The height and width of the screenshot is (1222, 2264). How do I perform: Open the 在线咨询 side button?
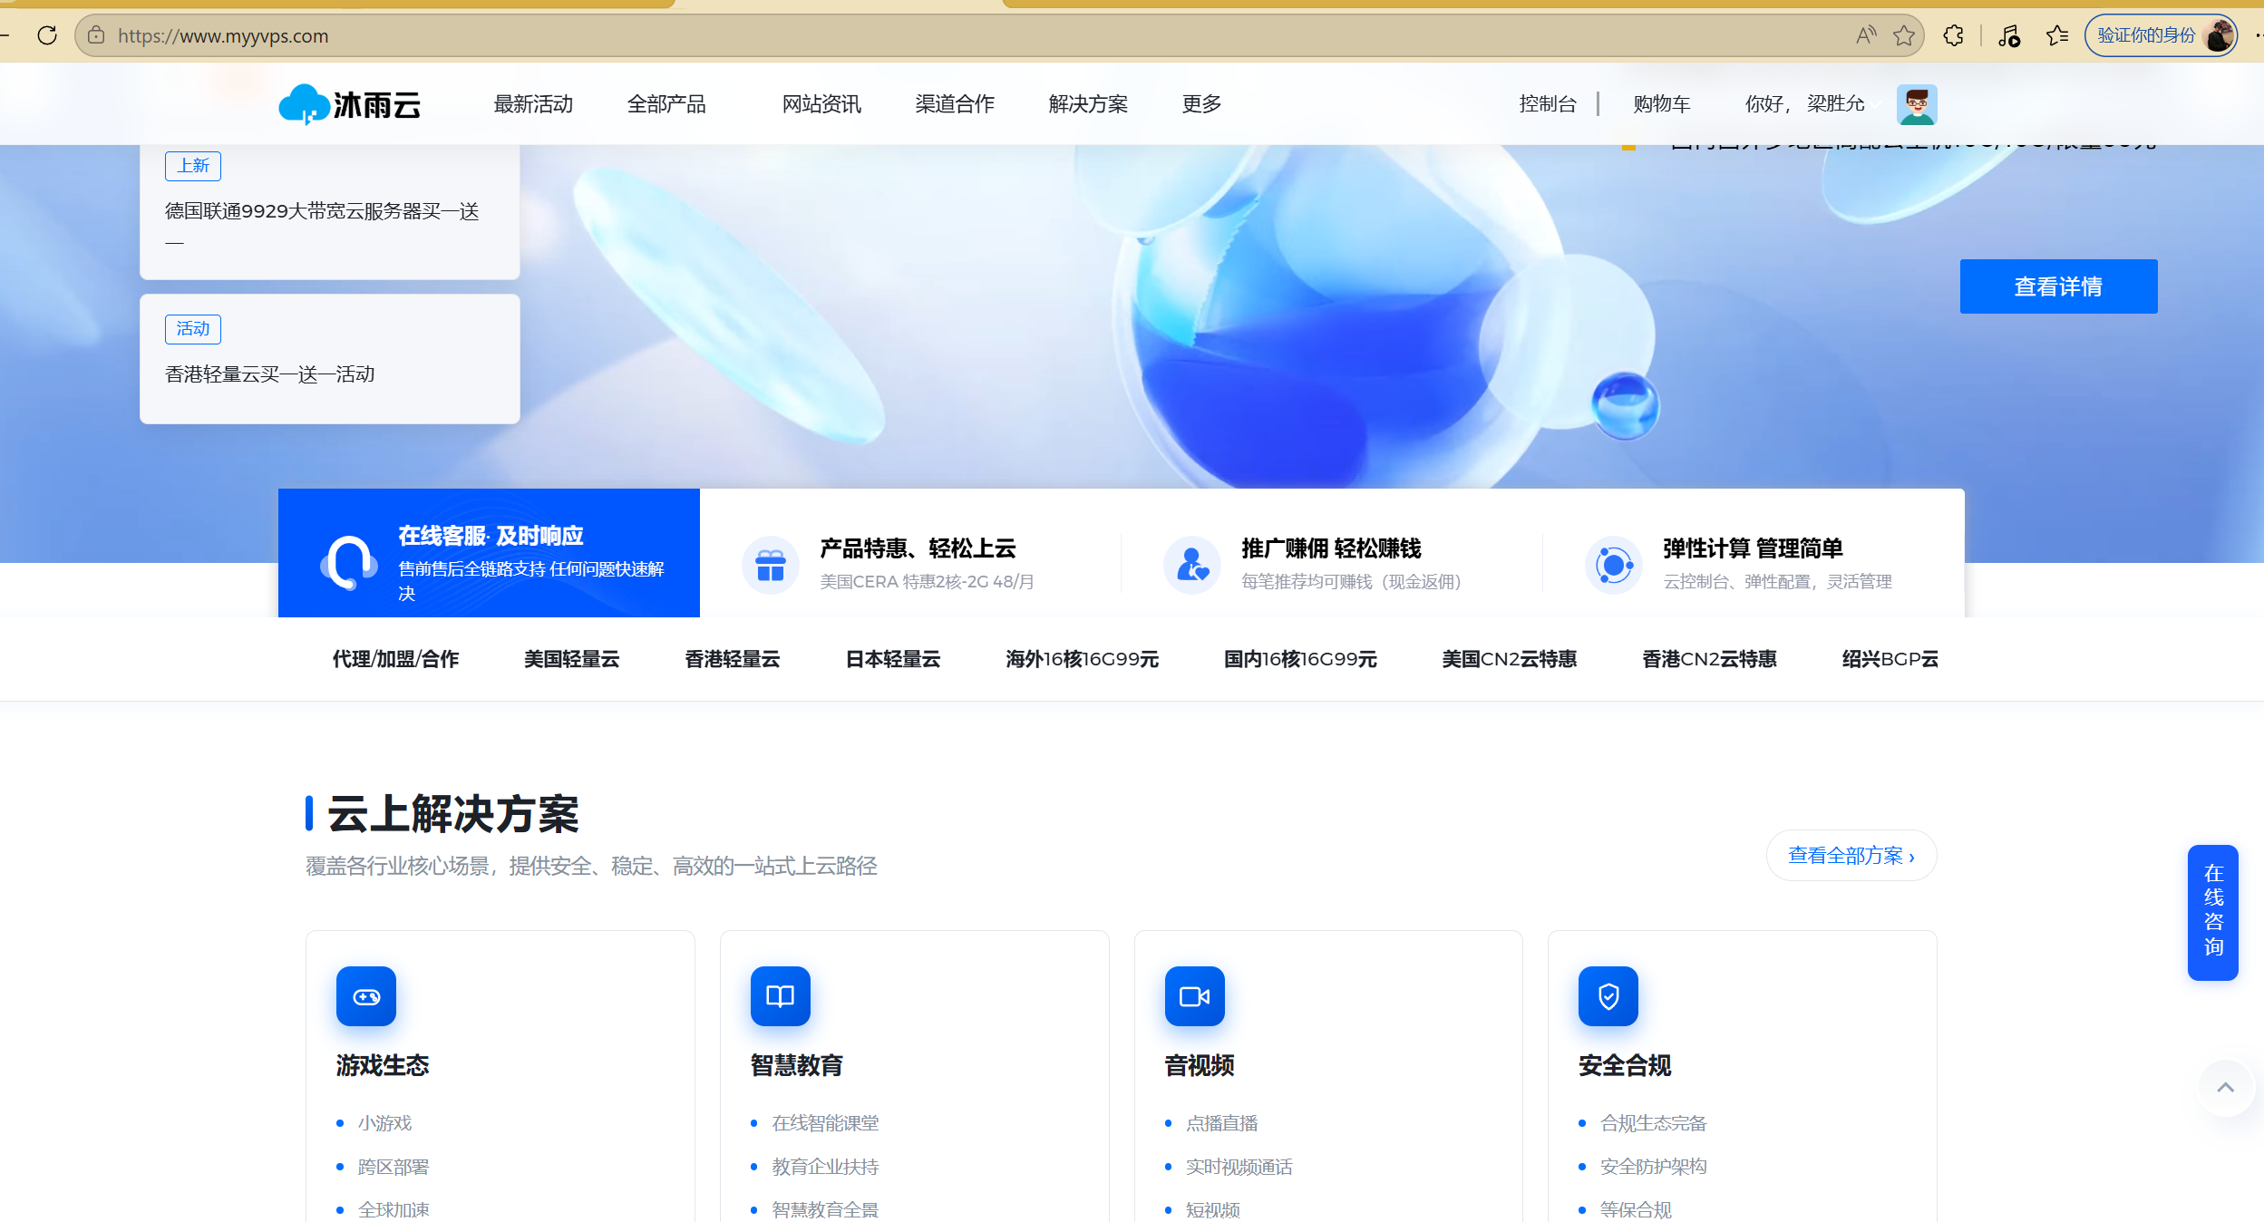2213,912
